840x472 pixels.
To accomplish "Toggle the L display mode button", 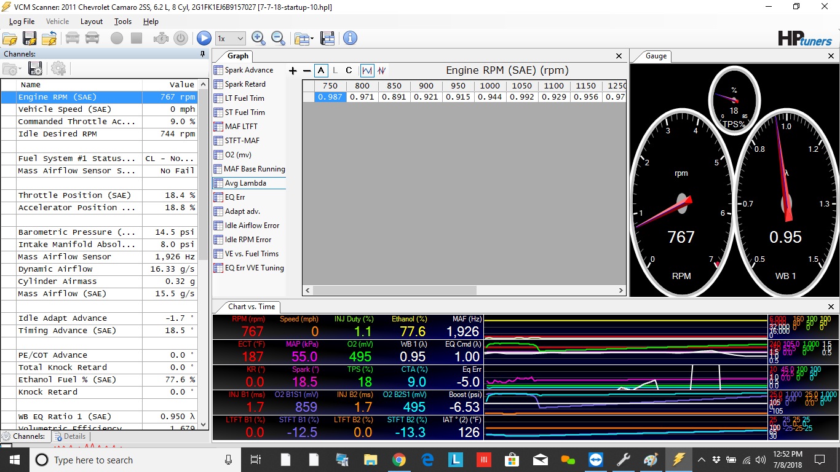I will pyautogui.click(x=335, y=71).
